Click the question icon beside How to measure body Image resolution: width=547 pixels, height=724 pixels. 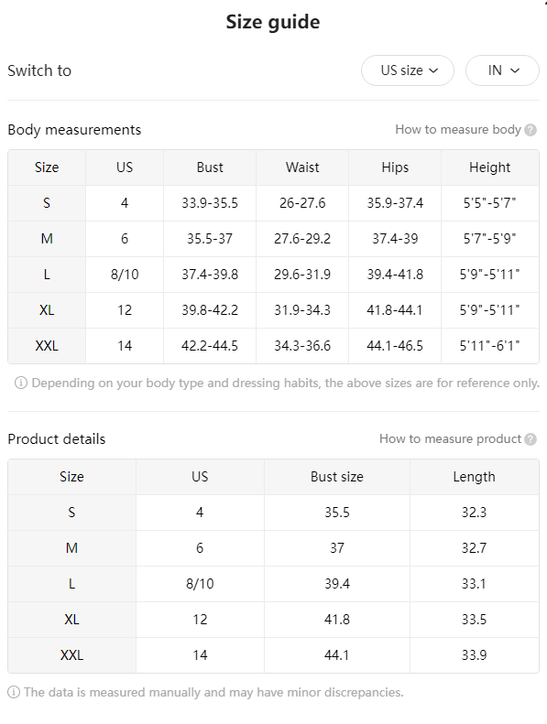(x=531, y=130)
